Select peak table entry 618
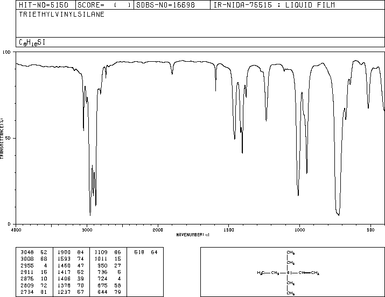Image resolution: width=385 pixels, height=297 pixels. 139,252
